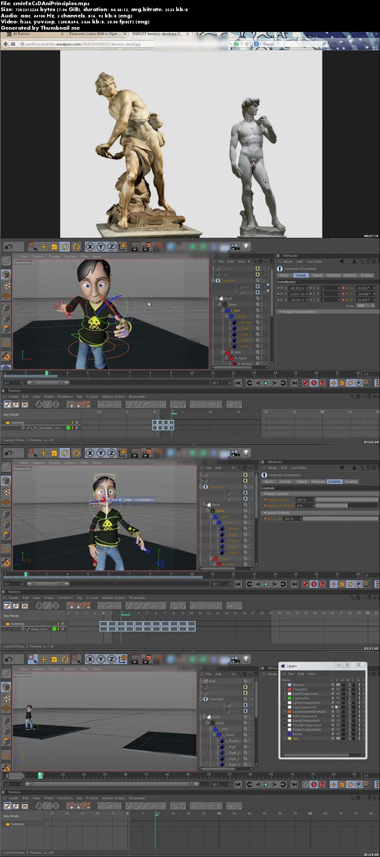Viewport: 380px width, 857px height.
Task: Click the red color swatch of the Character layer
Action: point(289,689)
